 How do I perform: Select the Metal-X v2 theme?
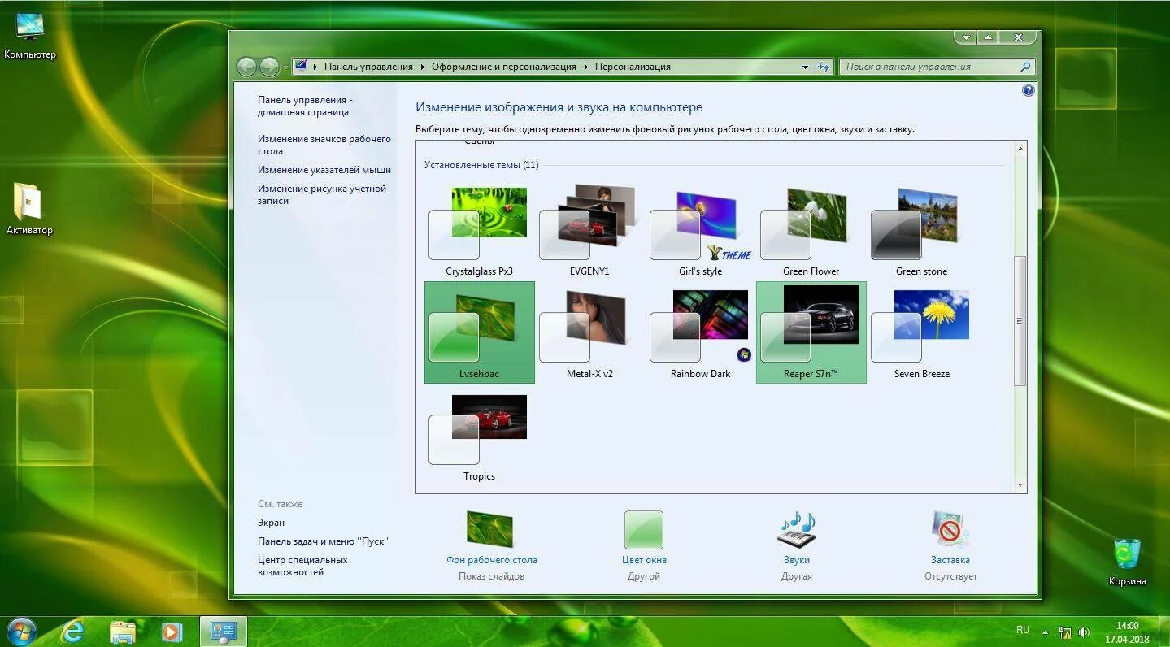point(589,332)
